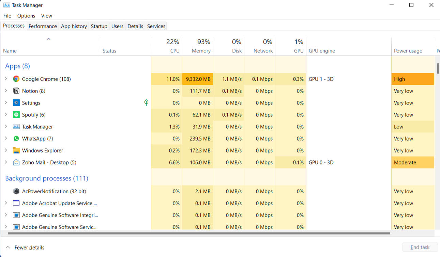Click the green eco-mode leaf beside Settings
440x257 pixels.
146,103
